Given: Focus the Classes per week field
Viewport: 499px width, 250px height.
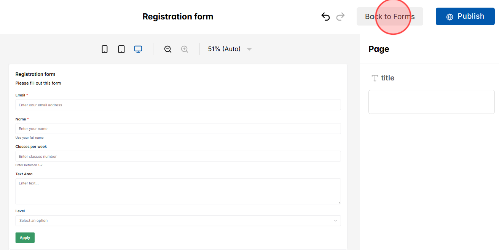Looking at the screenshot, I should 178,157.
